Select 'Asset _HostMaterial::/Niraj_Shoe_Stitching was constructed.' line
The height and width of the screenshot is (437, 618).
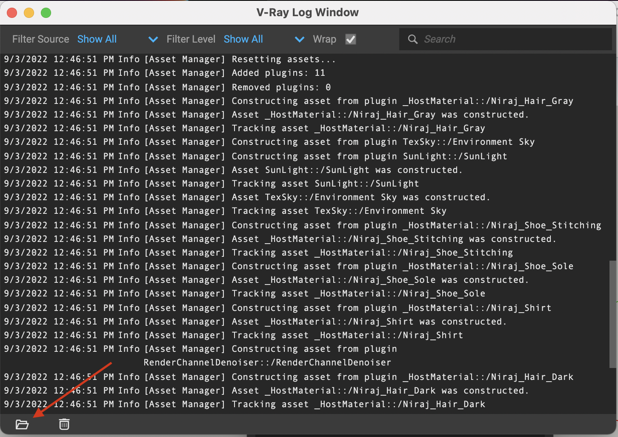[x=280, y=239]
